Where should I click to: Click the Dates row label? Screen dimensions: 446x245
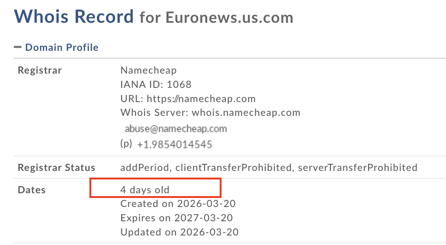[x=31, y=190]
